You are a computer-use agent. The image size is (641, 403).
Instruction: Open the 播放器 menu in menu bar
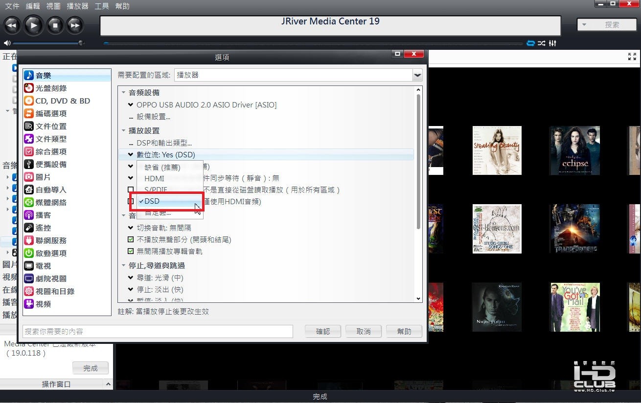[77, 6]
